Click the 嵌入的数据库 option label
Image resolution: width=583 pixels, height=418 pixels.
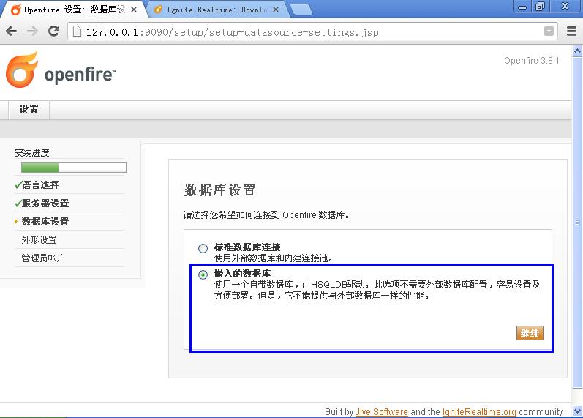click(242, 274)
